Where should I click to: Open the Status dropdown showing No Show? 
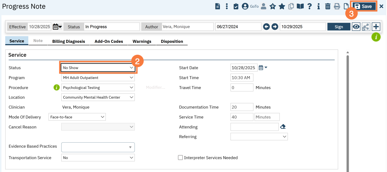(x=98, y=68)
